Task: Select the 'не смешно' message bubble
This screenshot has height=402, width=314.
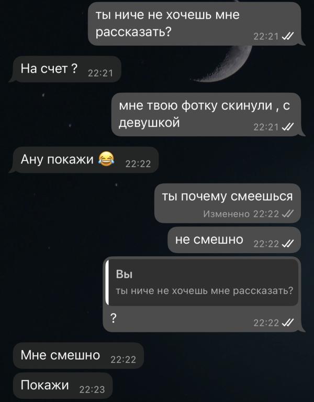Action: 234,240
